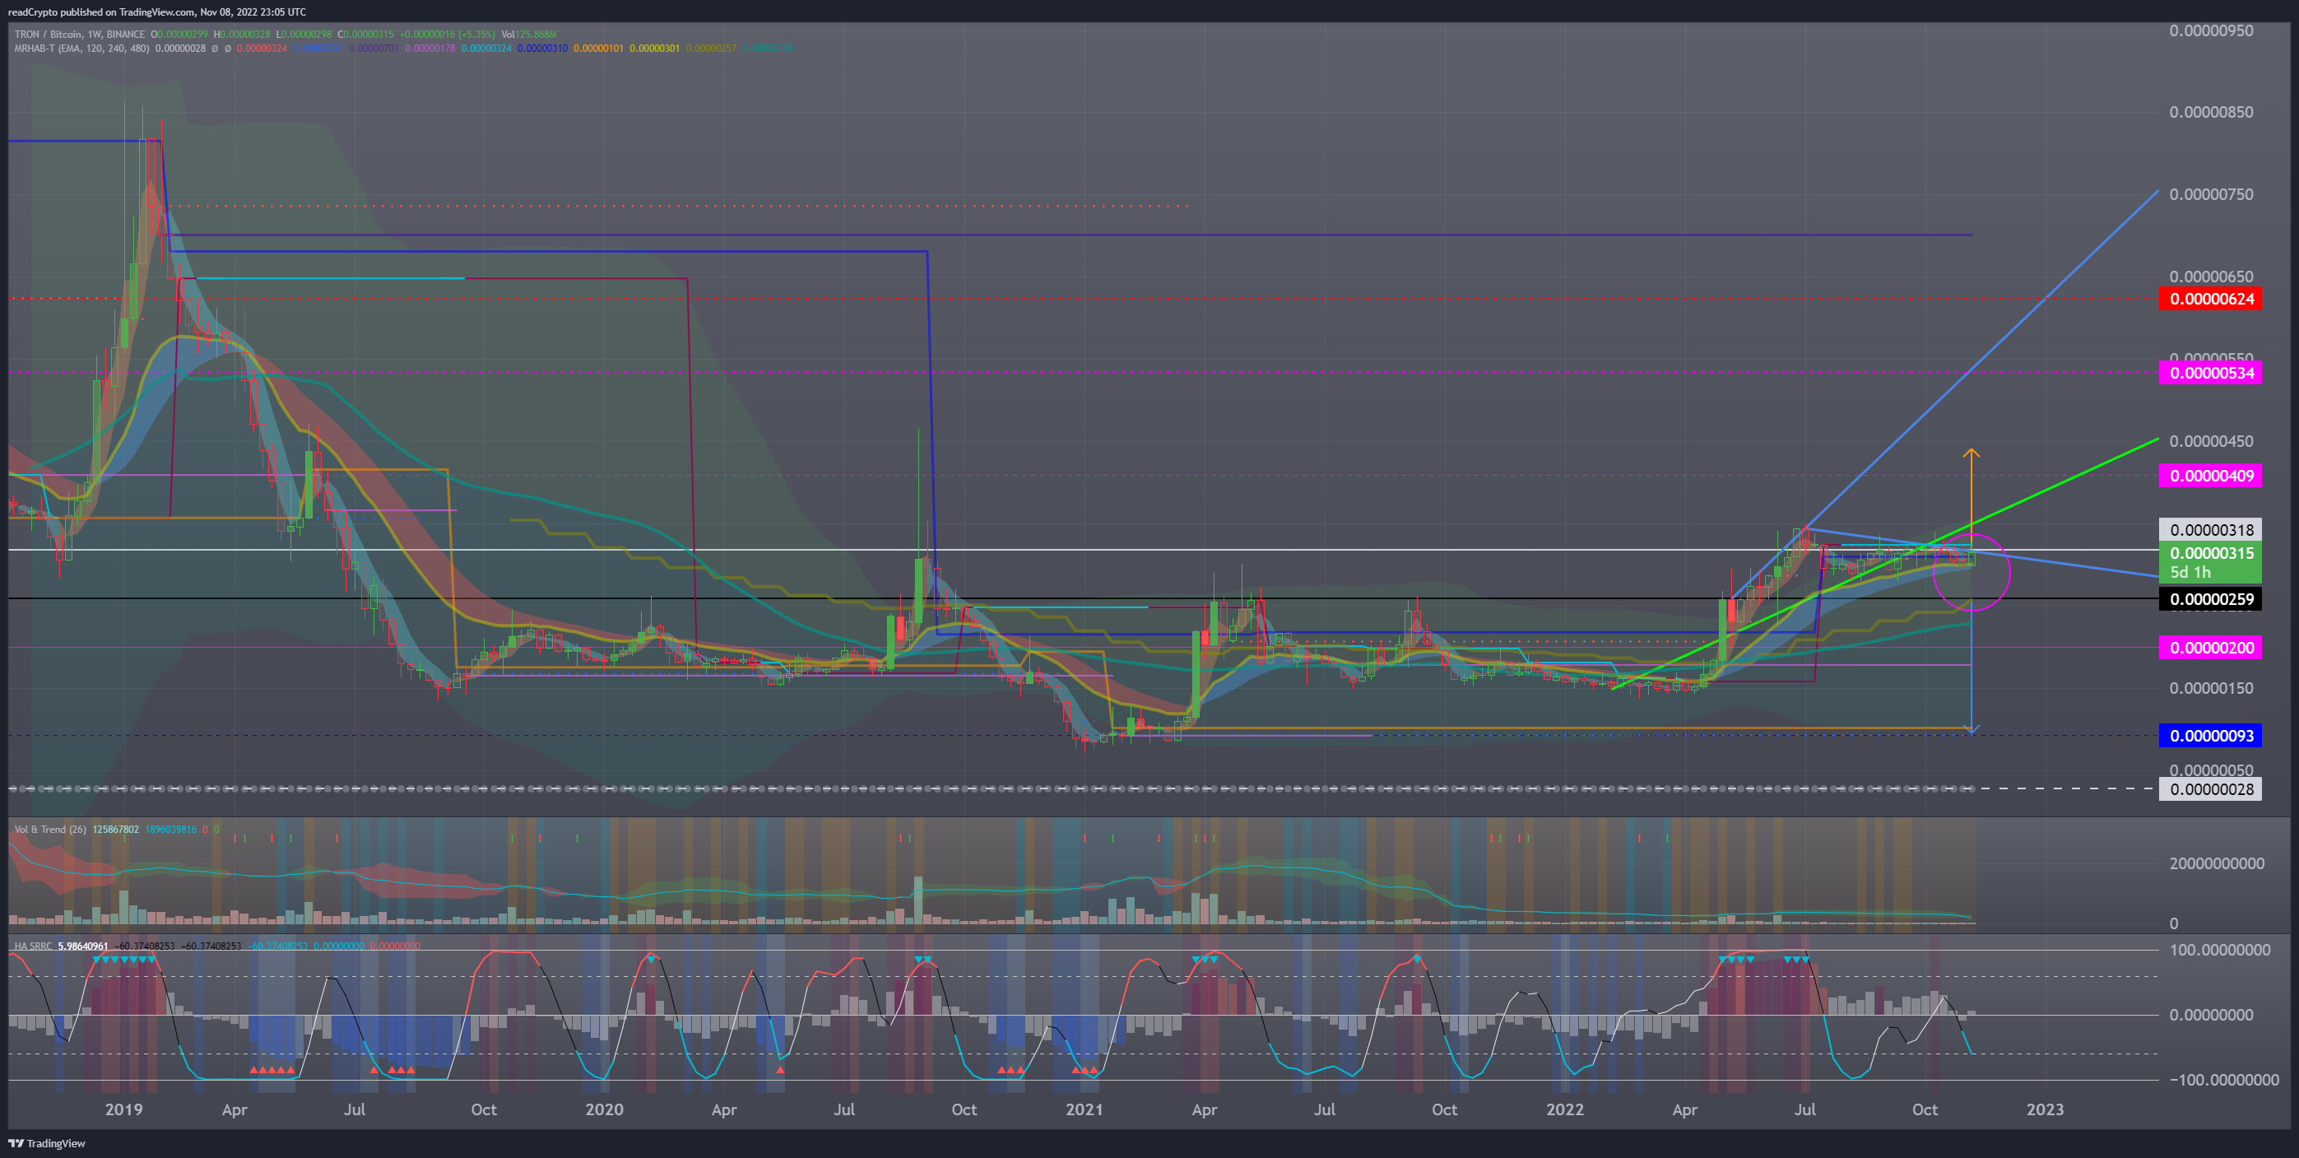Click the 0.00000750 price axis tick
The image size is (2299, 1158).
coord(2211,194)
